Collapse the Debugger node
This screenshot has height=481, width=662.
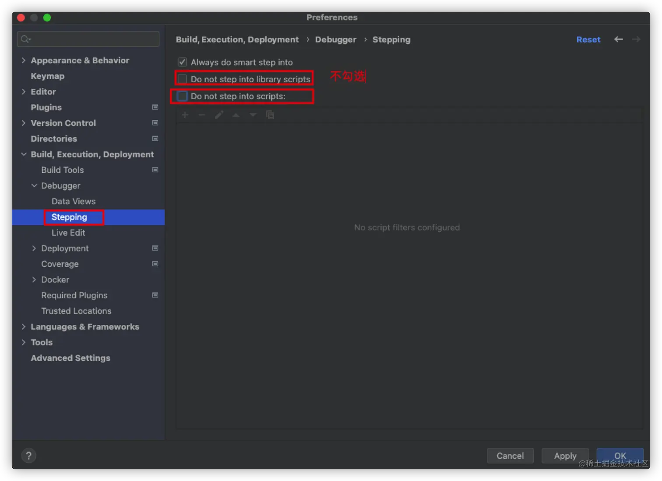click(x=34, y=186)
